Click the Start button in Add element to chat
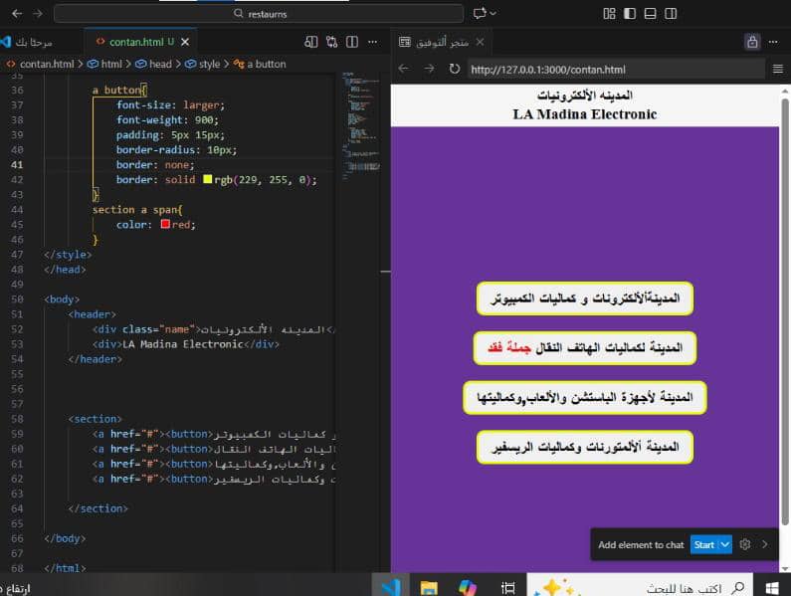The image size is (791, 596). tap(703, 544)
